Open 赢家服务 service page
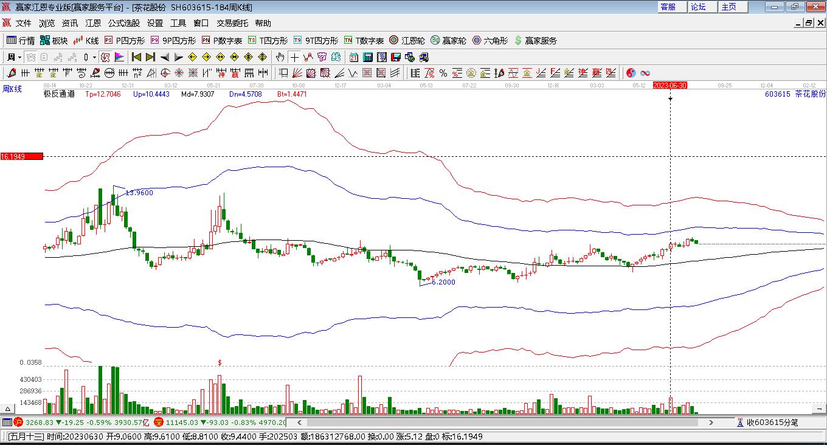 pos(536,41)
